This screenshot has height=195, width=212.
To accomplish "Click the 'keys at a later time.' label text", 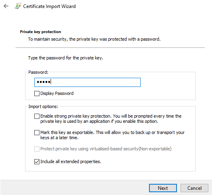I will tap(59, 138).
